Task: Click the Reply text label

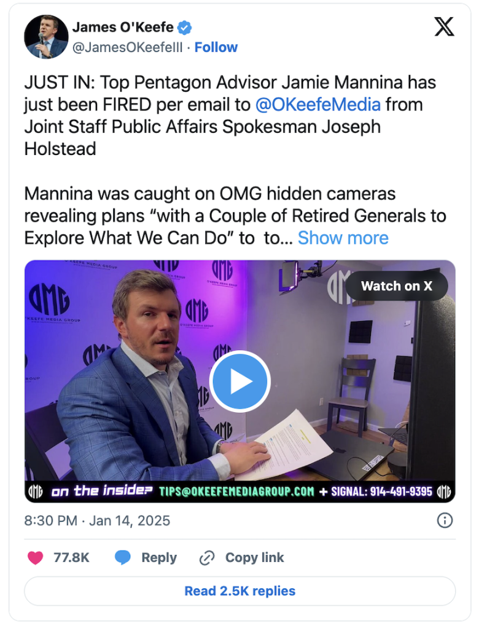Action: tap(159, 557)
